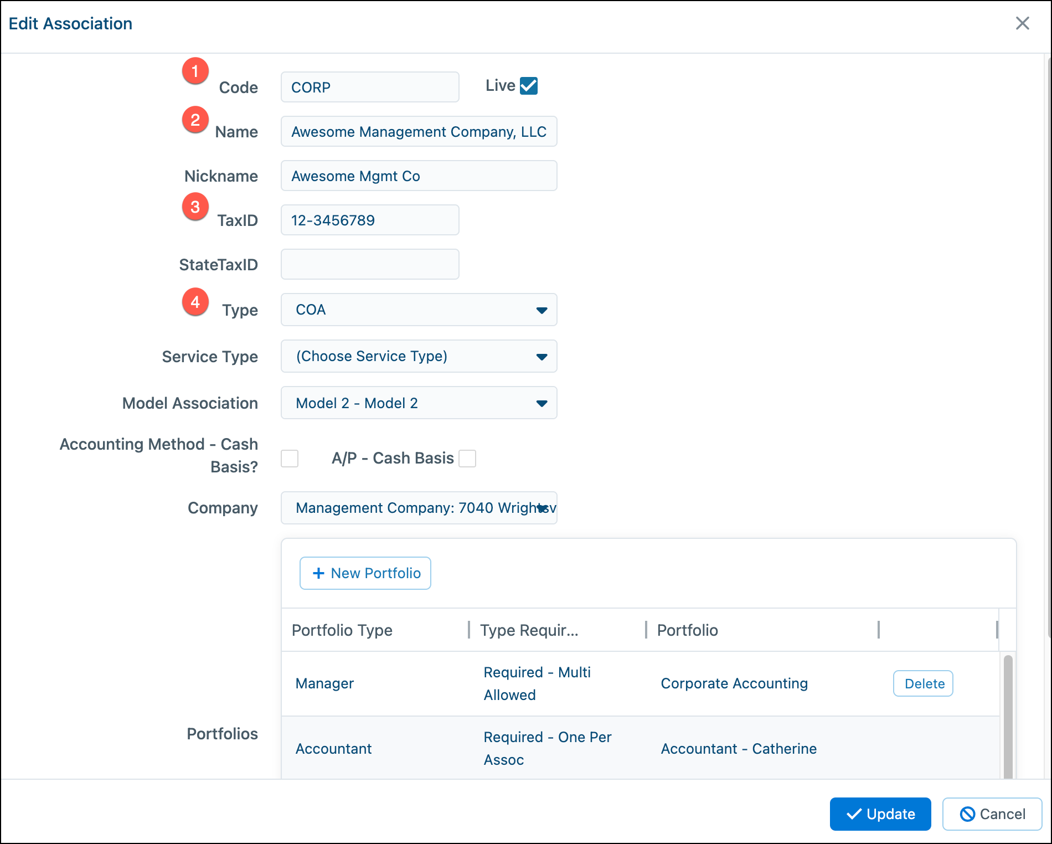This screenshot has width=1052, height=844.
Task: Edit the Name field Awesome Management Company, LLC
Action: pos(419,131)
